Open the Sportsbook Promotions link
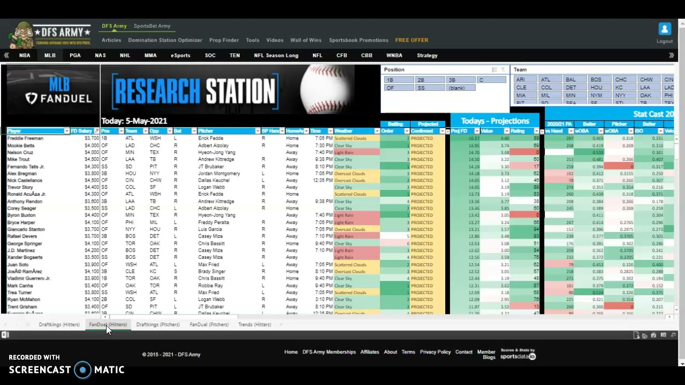The height and width of the screenshot is (385, 685). point(359,40)
